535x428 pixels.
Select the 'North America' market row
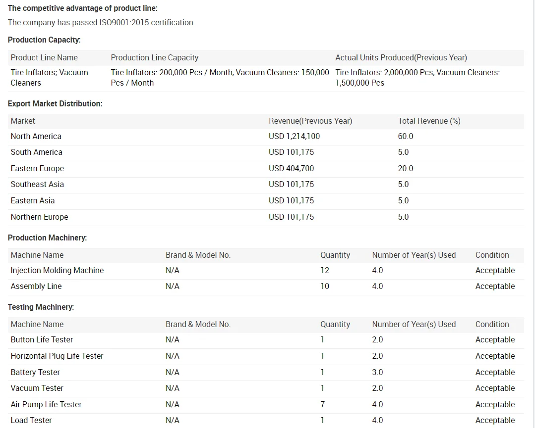(36, 136)
